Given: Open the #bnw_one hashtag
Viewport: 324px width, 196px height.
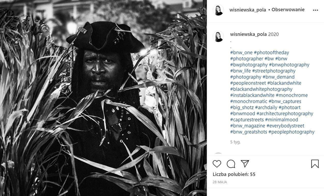Looking at the screenshot, I should [241, 53].
